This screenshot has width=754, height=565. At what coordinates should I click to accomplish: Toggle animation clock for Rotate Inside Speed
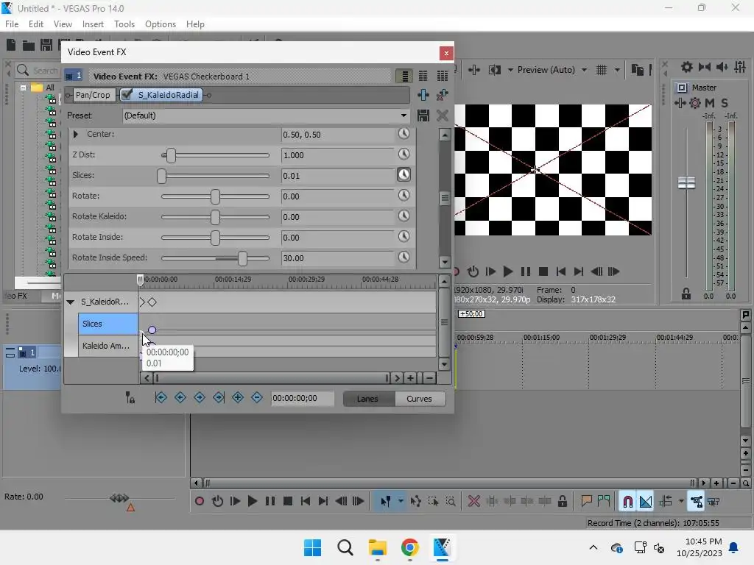point(404,257)
